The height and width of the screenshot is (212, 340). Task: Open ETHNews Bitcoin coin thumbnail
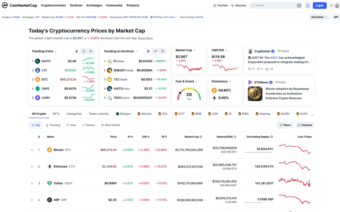click(255, 94)
